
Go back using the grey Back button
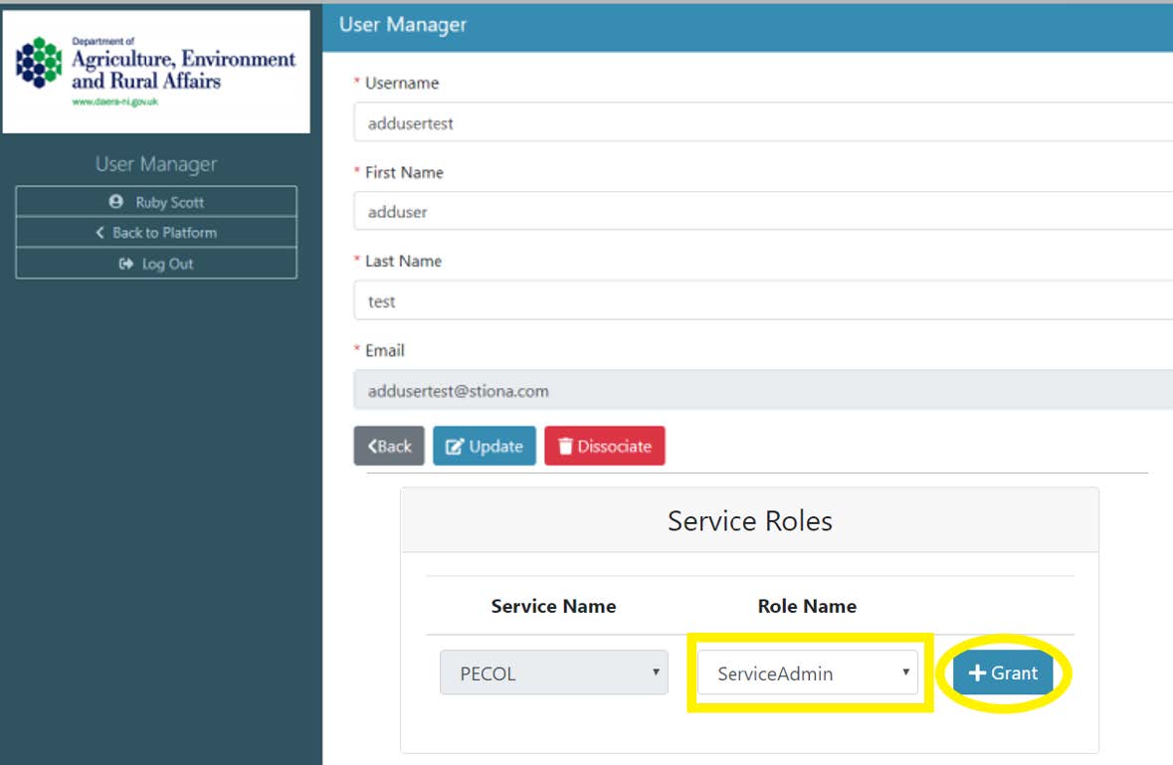pos(389,447)
